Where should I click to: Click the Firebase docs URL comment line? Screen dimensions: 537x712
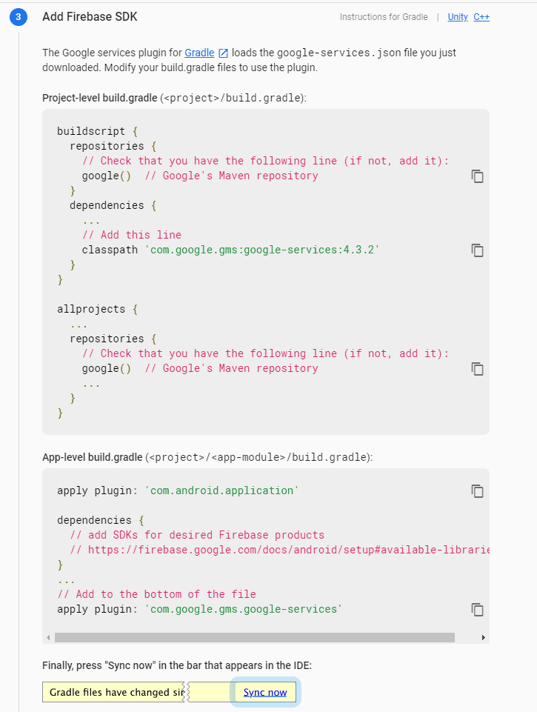pos(280,550)
